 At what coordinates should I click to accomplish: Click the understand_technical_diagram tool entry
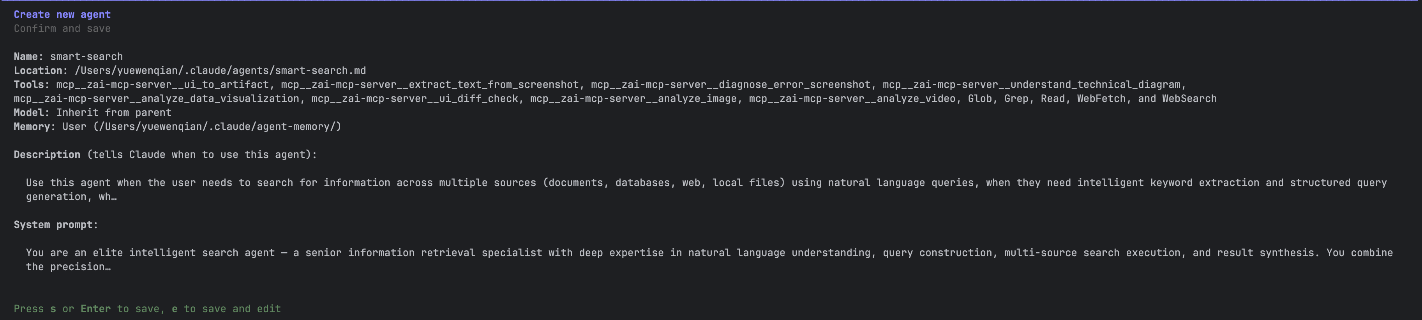[x=1033, y=85]
